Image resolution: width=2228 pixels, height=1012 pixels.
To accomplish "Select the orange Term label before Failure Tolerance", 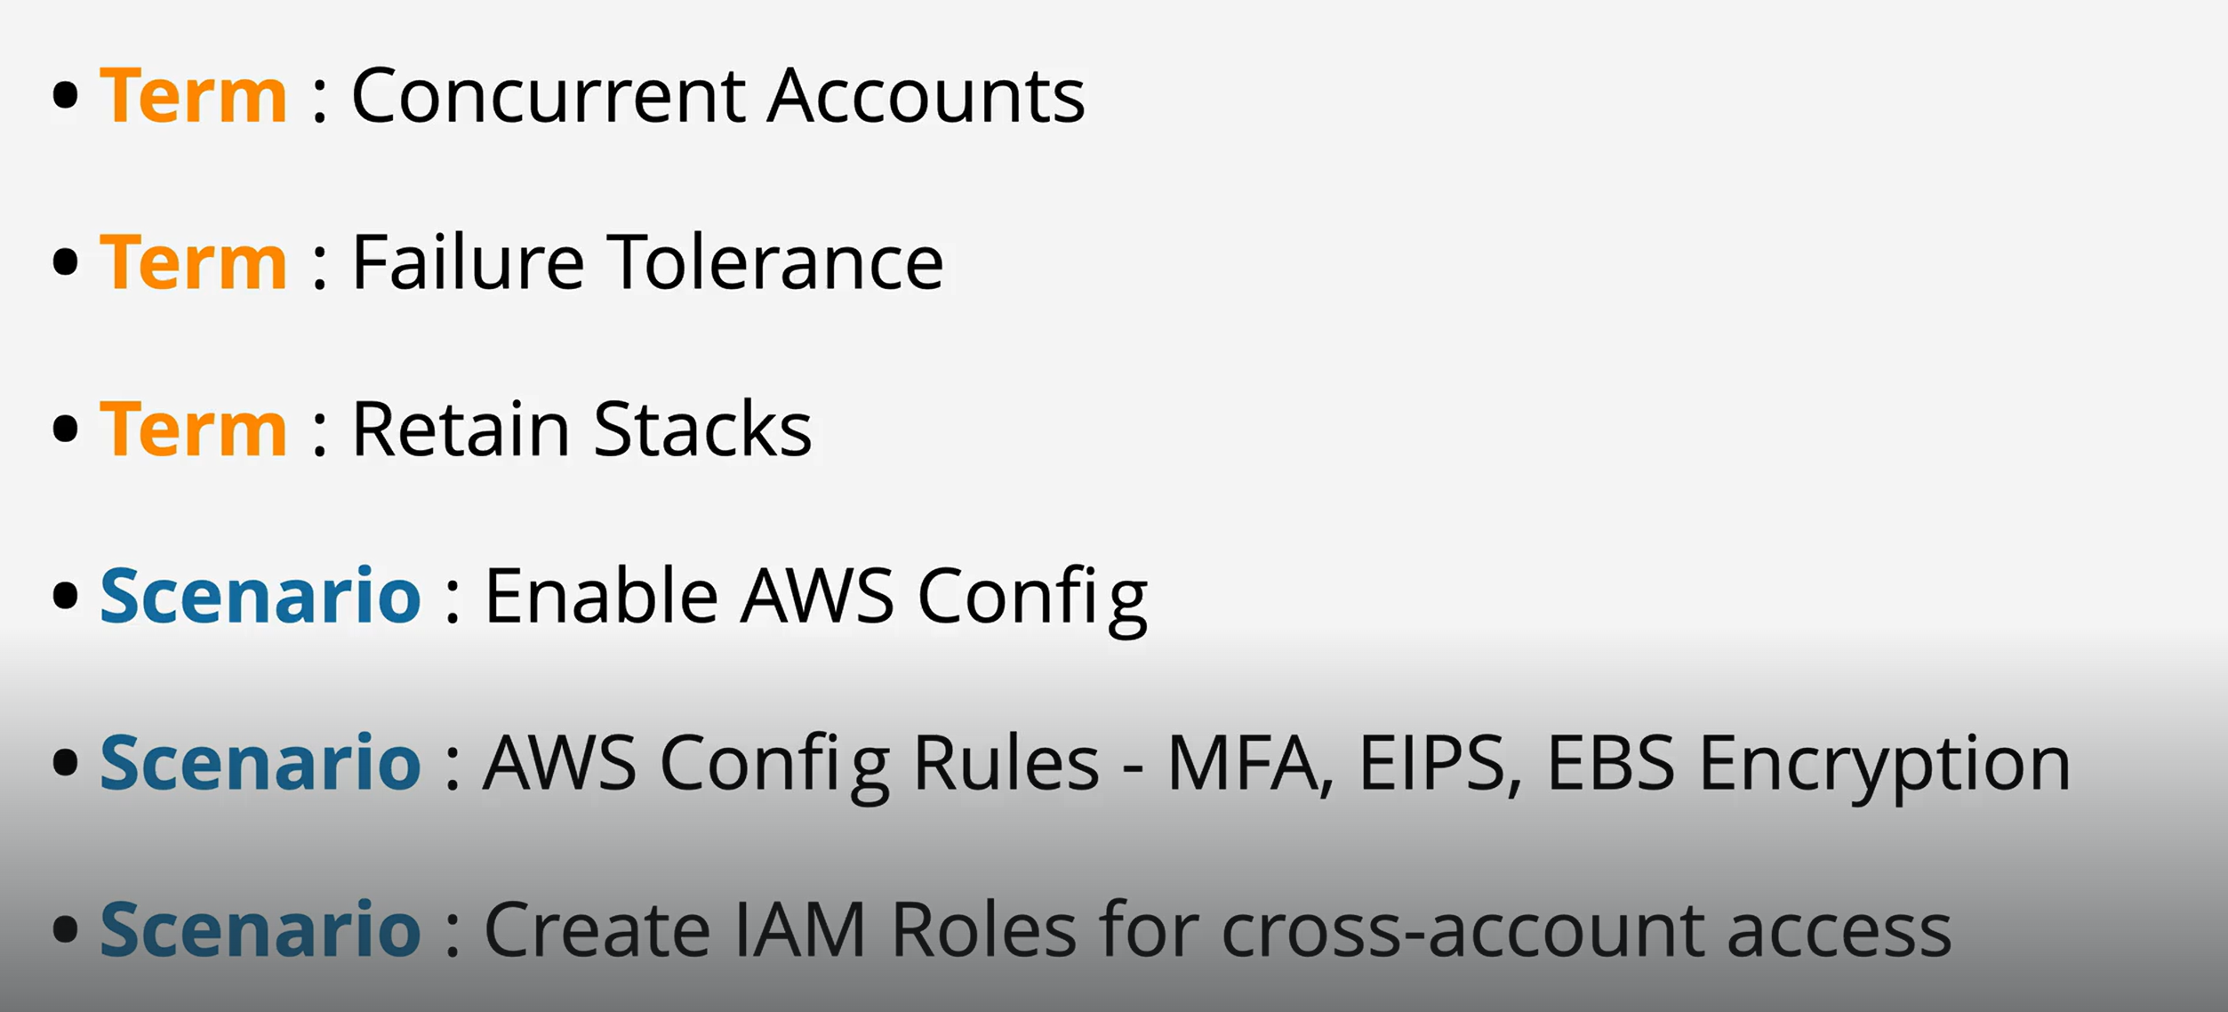I will click(x=193, y=262).
